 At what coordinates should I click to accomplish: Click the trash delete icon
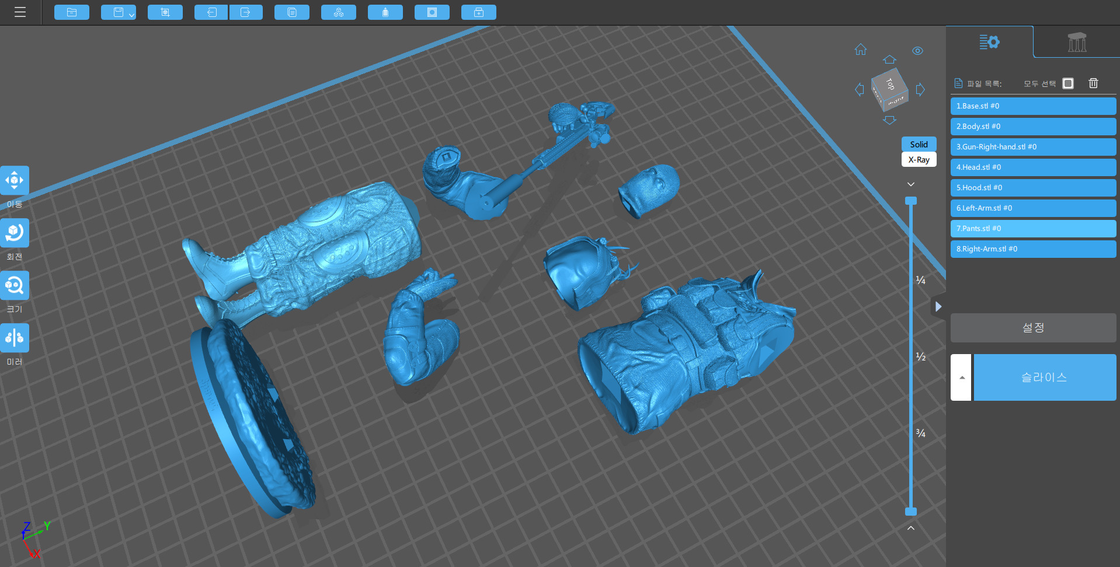[1093, 83]
